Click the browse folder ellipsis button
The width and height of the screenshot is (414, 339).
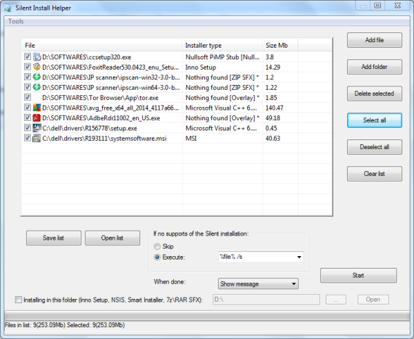335,300
